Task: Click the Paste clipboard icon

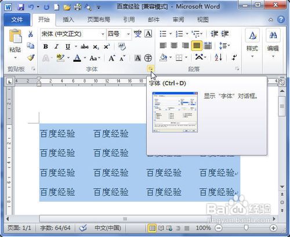Action: [15, 36]
